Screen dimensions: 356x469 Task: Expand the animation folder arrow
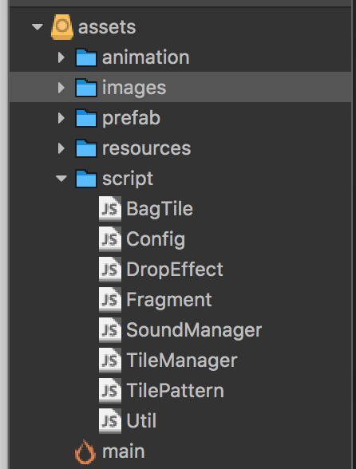pos(61,57)
